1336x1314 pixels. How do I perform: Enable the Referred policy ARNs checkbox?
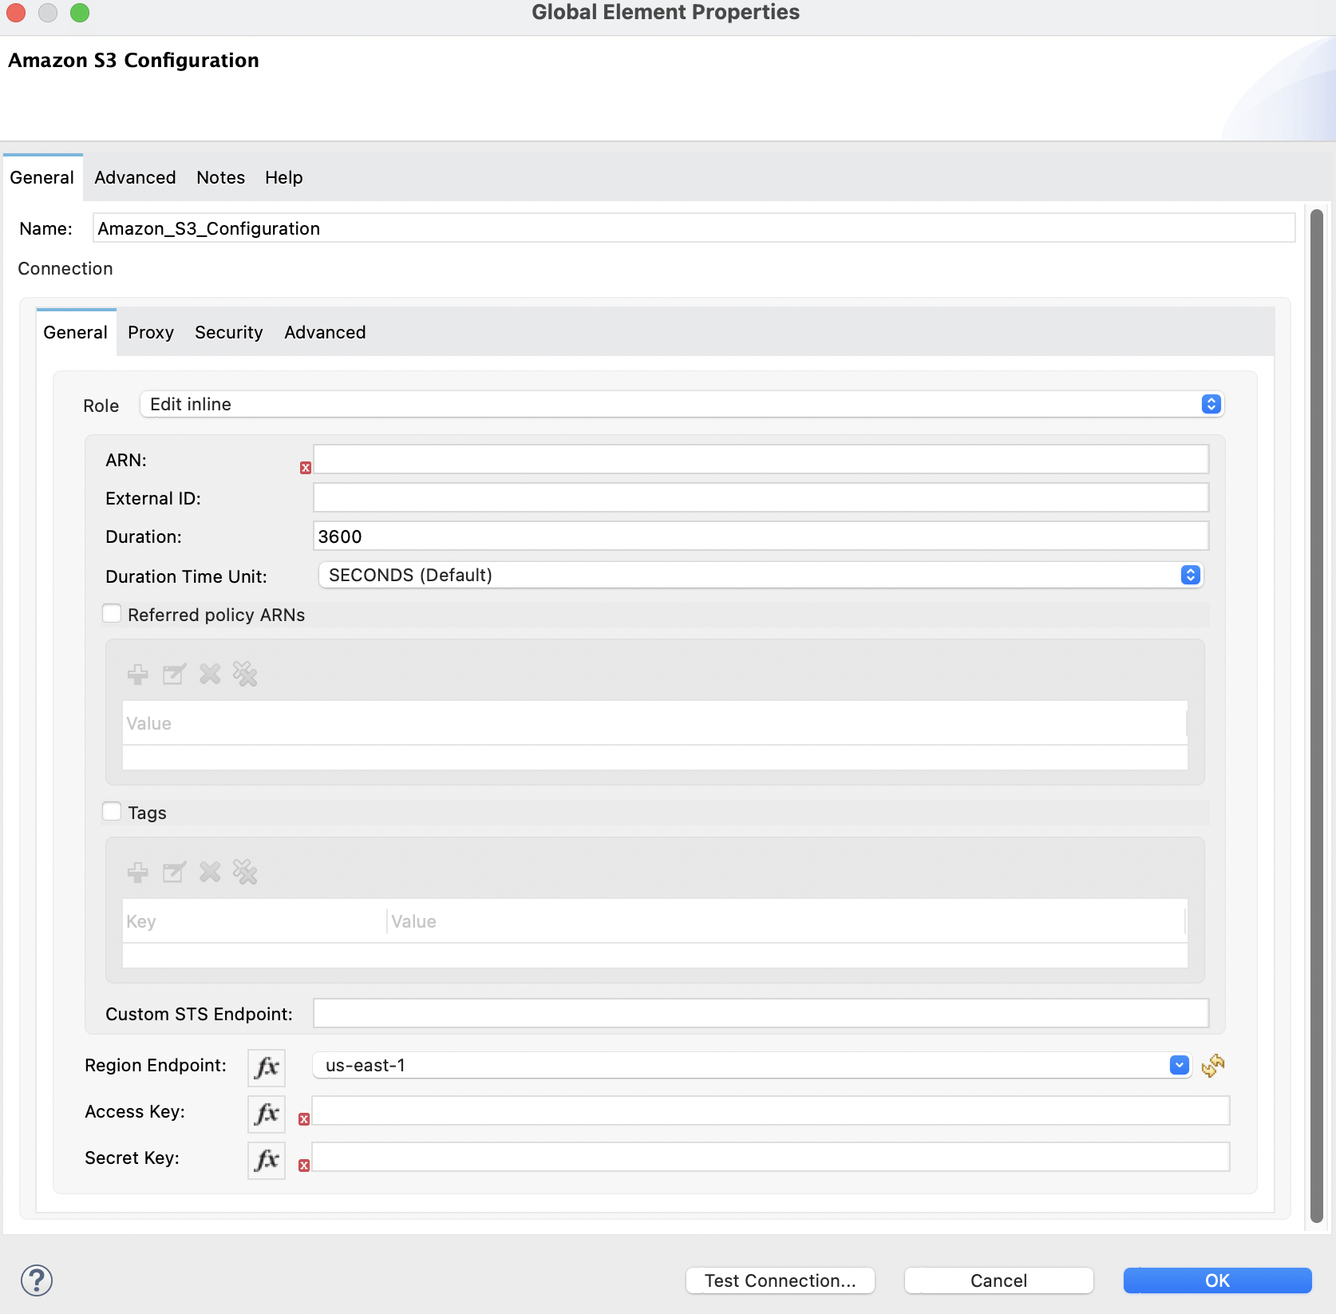pyautogui.click(x=113, y=614)
